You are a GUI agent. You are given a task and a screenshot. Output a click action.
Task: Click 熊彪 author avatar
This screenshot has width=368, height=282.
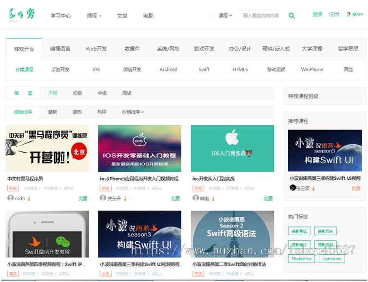[196, 198]
